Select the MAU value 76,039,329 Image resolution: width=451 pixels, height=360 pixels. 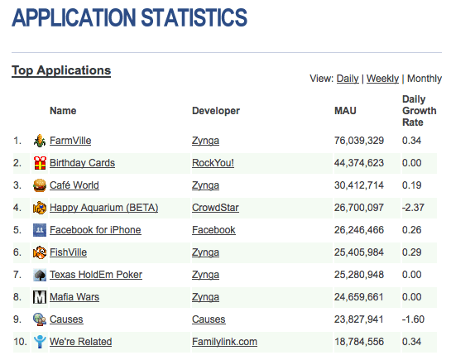(359, 141)
